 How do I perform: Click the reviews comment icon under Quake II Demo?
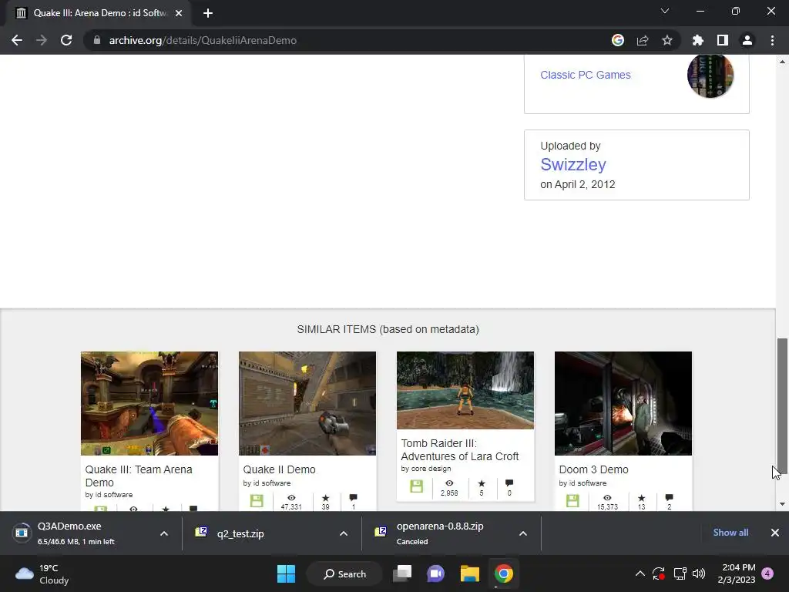[353, 498]
